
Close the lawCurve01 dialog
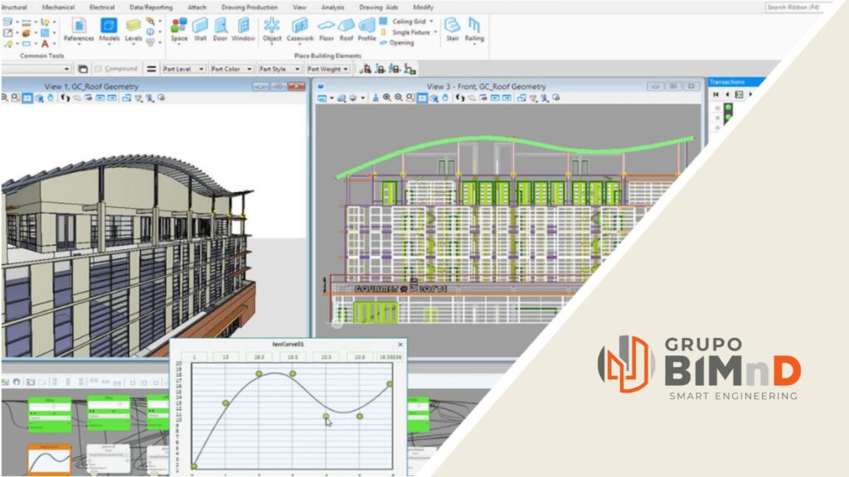(400, 344)
